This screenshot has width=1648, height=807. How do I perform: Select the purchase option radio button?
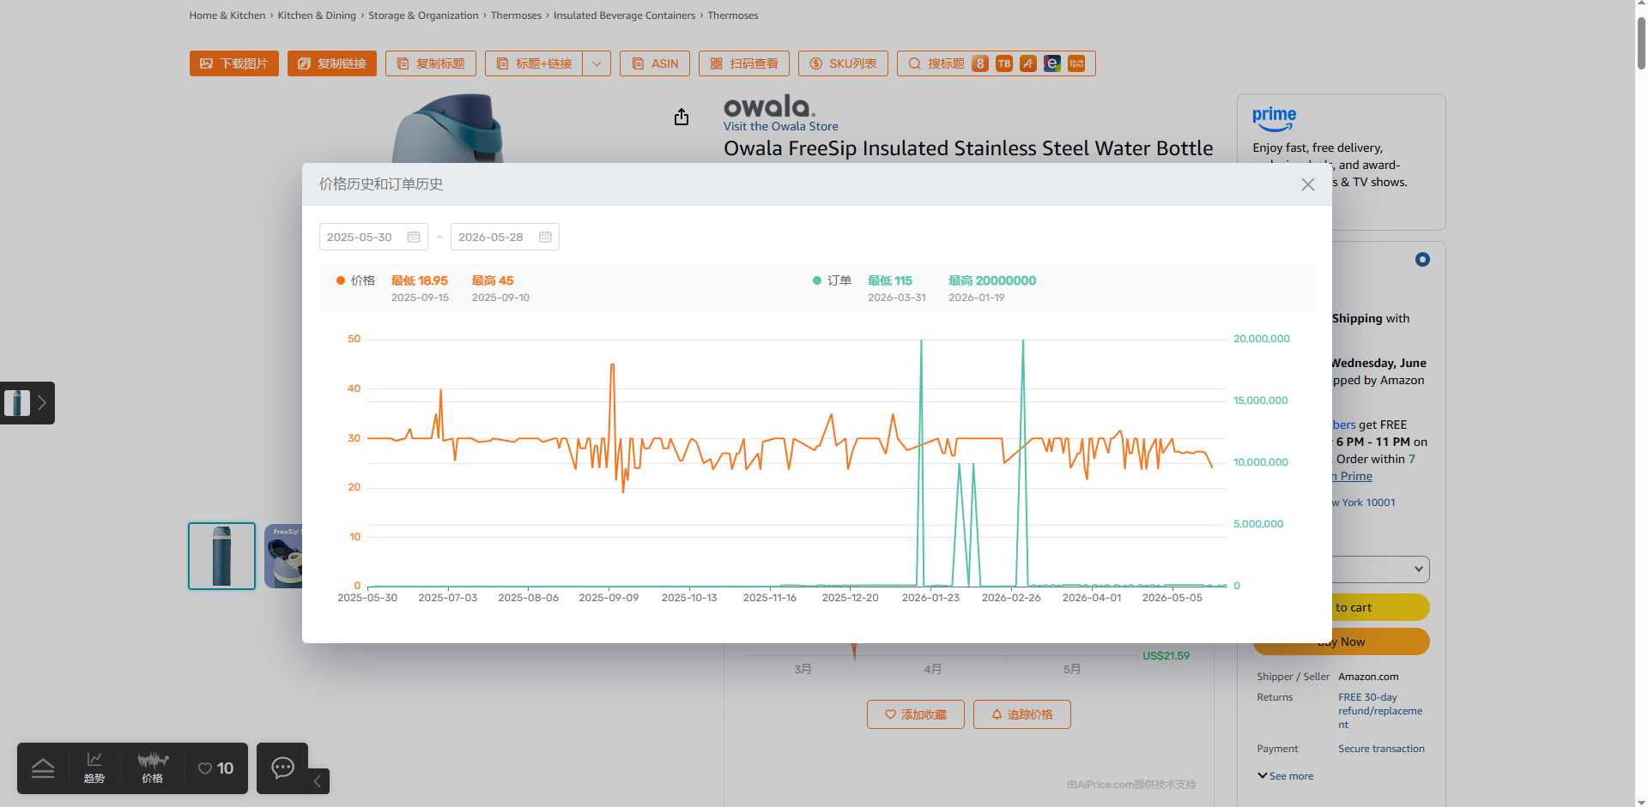click(x=1422, y=259)
